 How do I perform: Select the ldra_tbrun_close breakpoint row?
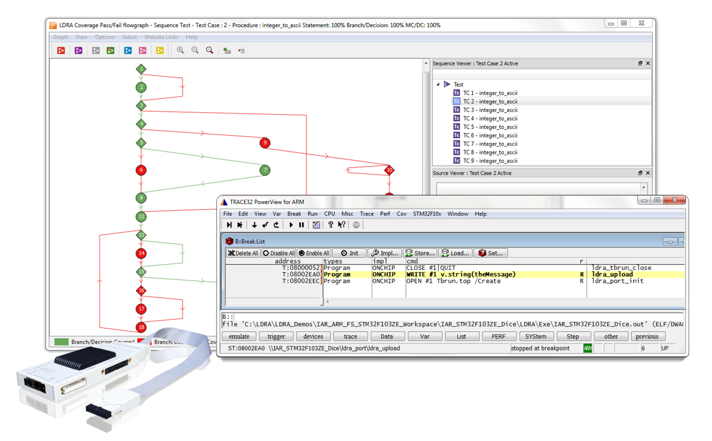[455, 268]
